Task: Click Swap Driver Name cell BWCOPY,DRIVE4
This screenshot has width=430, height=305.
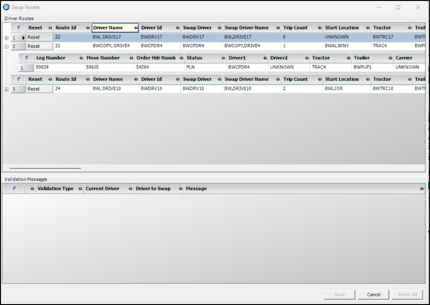Action: [252, 46]
